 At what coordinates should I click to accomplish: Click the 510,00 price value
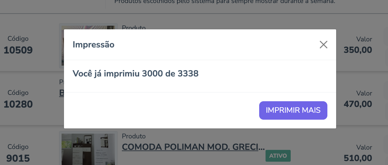(x=358, y=158)
